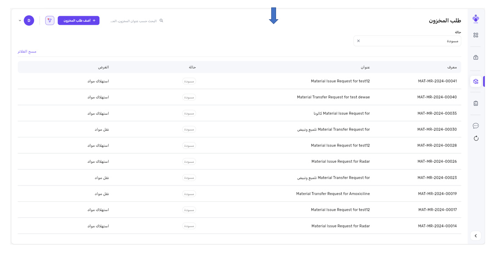Open the dashboard grid icon in sidebar

click(475, 35)
